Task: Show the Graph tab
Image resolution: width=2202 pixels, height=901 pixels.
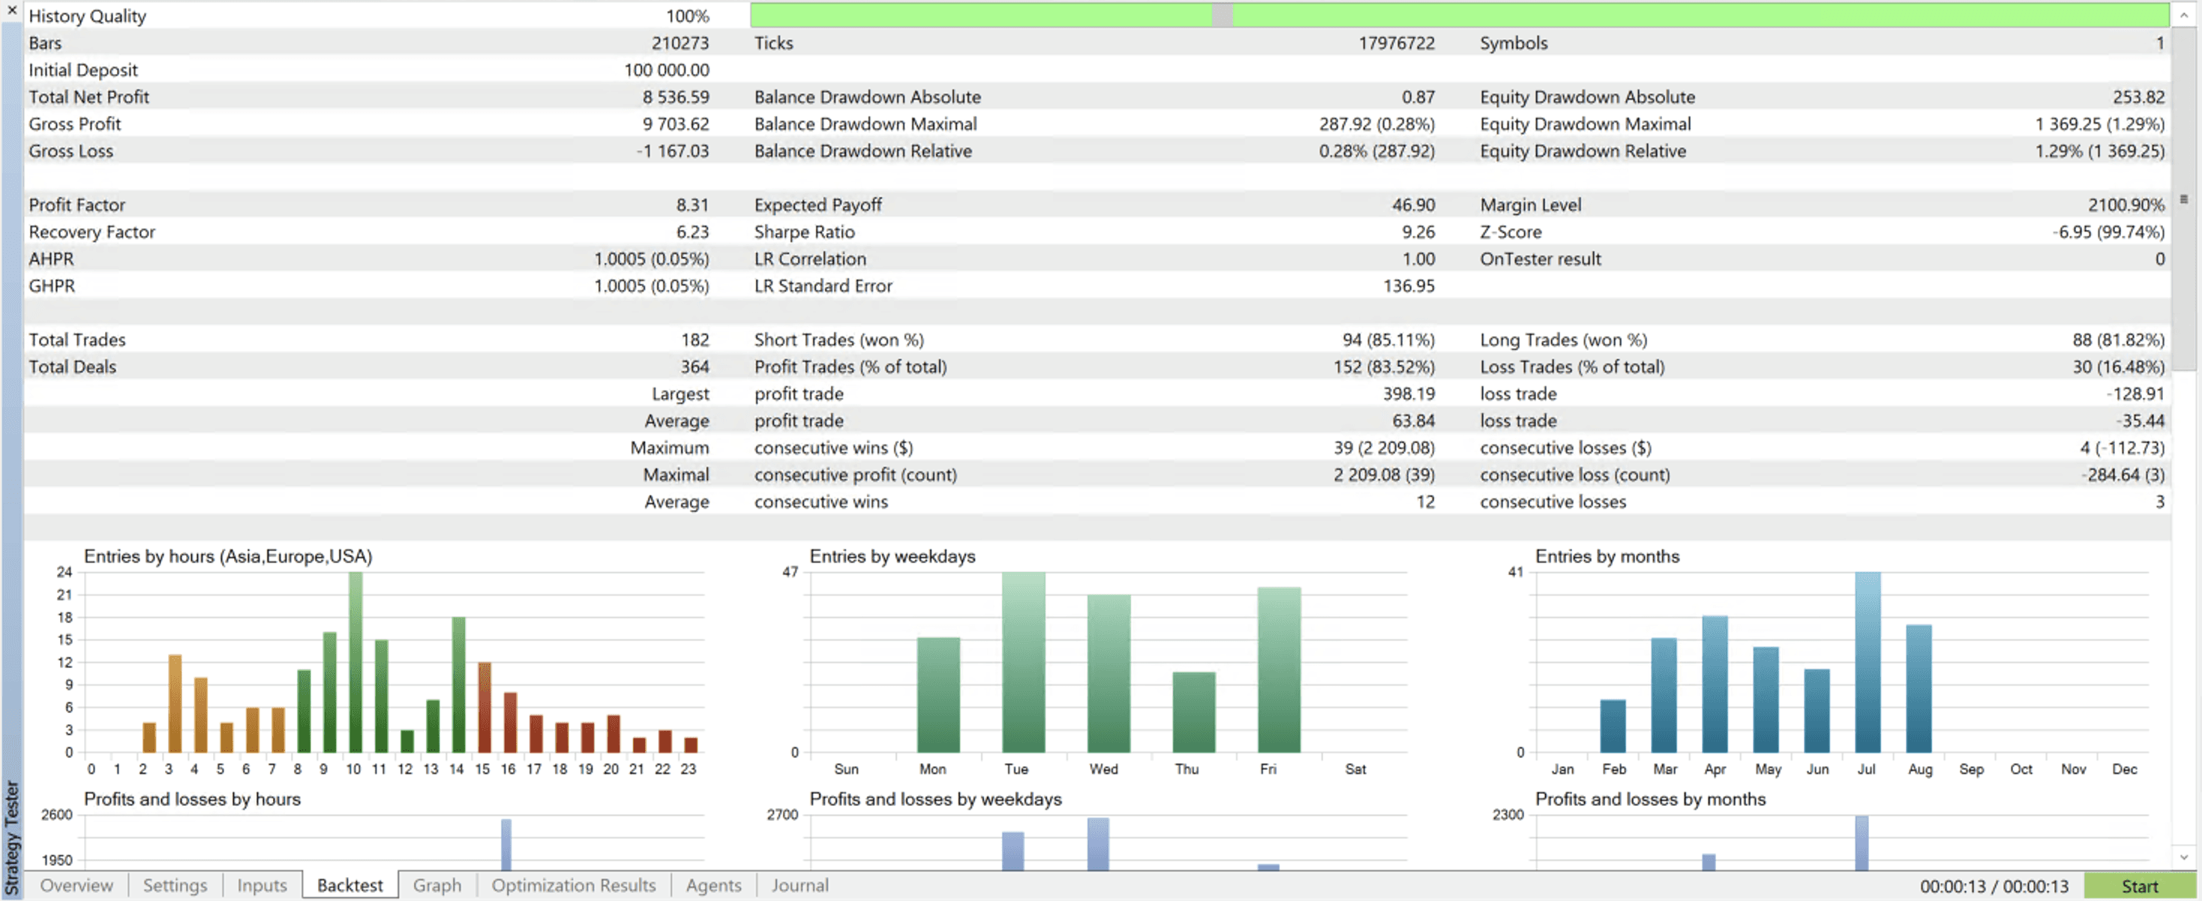Action: 436,885
